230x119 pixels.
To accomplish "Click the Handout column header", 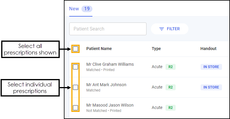I will pos(208,49).
